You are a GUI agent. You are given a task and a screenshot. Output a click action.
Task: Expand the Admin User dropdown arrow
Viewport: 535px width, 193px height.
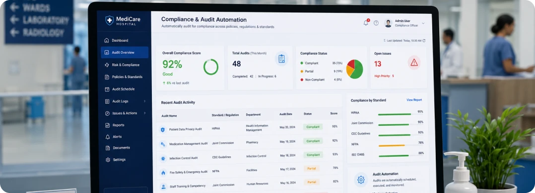423,23
